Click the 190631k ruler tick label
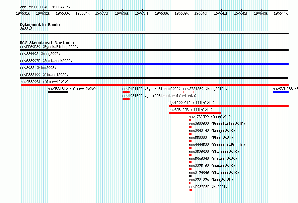The height and width of the screenshot is (203, 298). 23,13
